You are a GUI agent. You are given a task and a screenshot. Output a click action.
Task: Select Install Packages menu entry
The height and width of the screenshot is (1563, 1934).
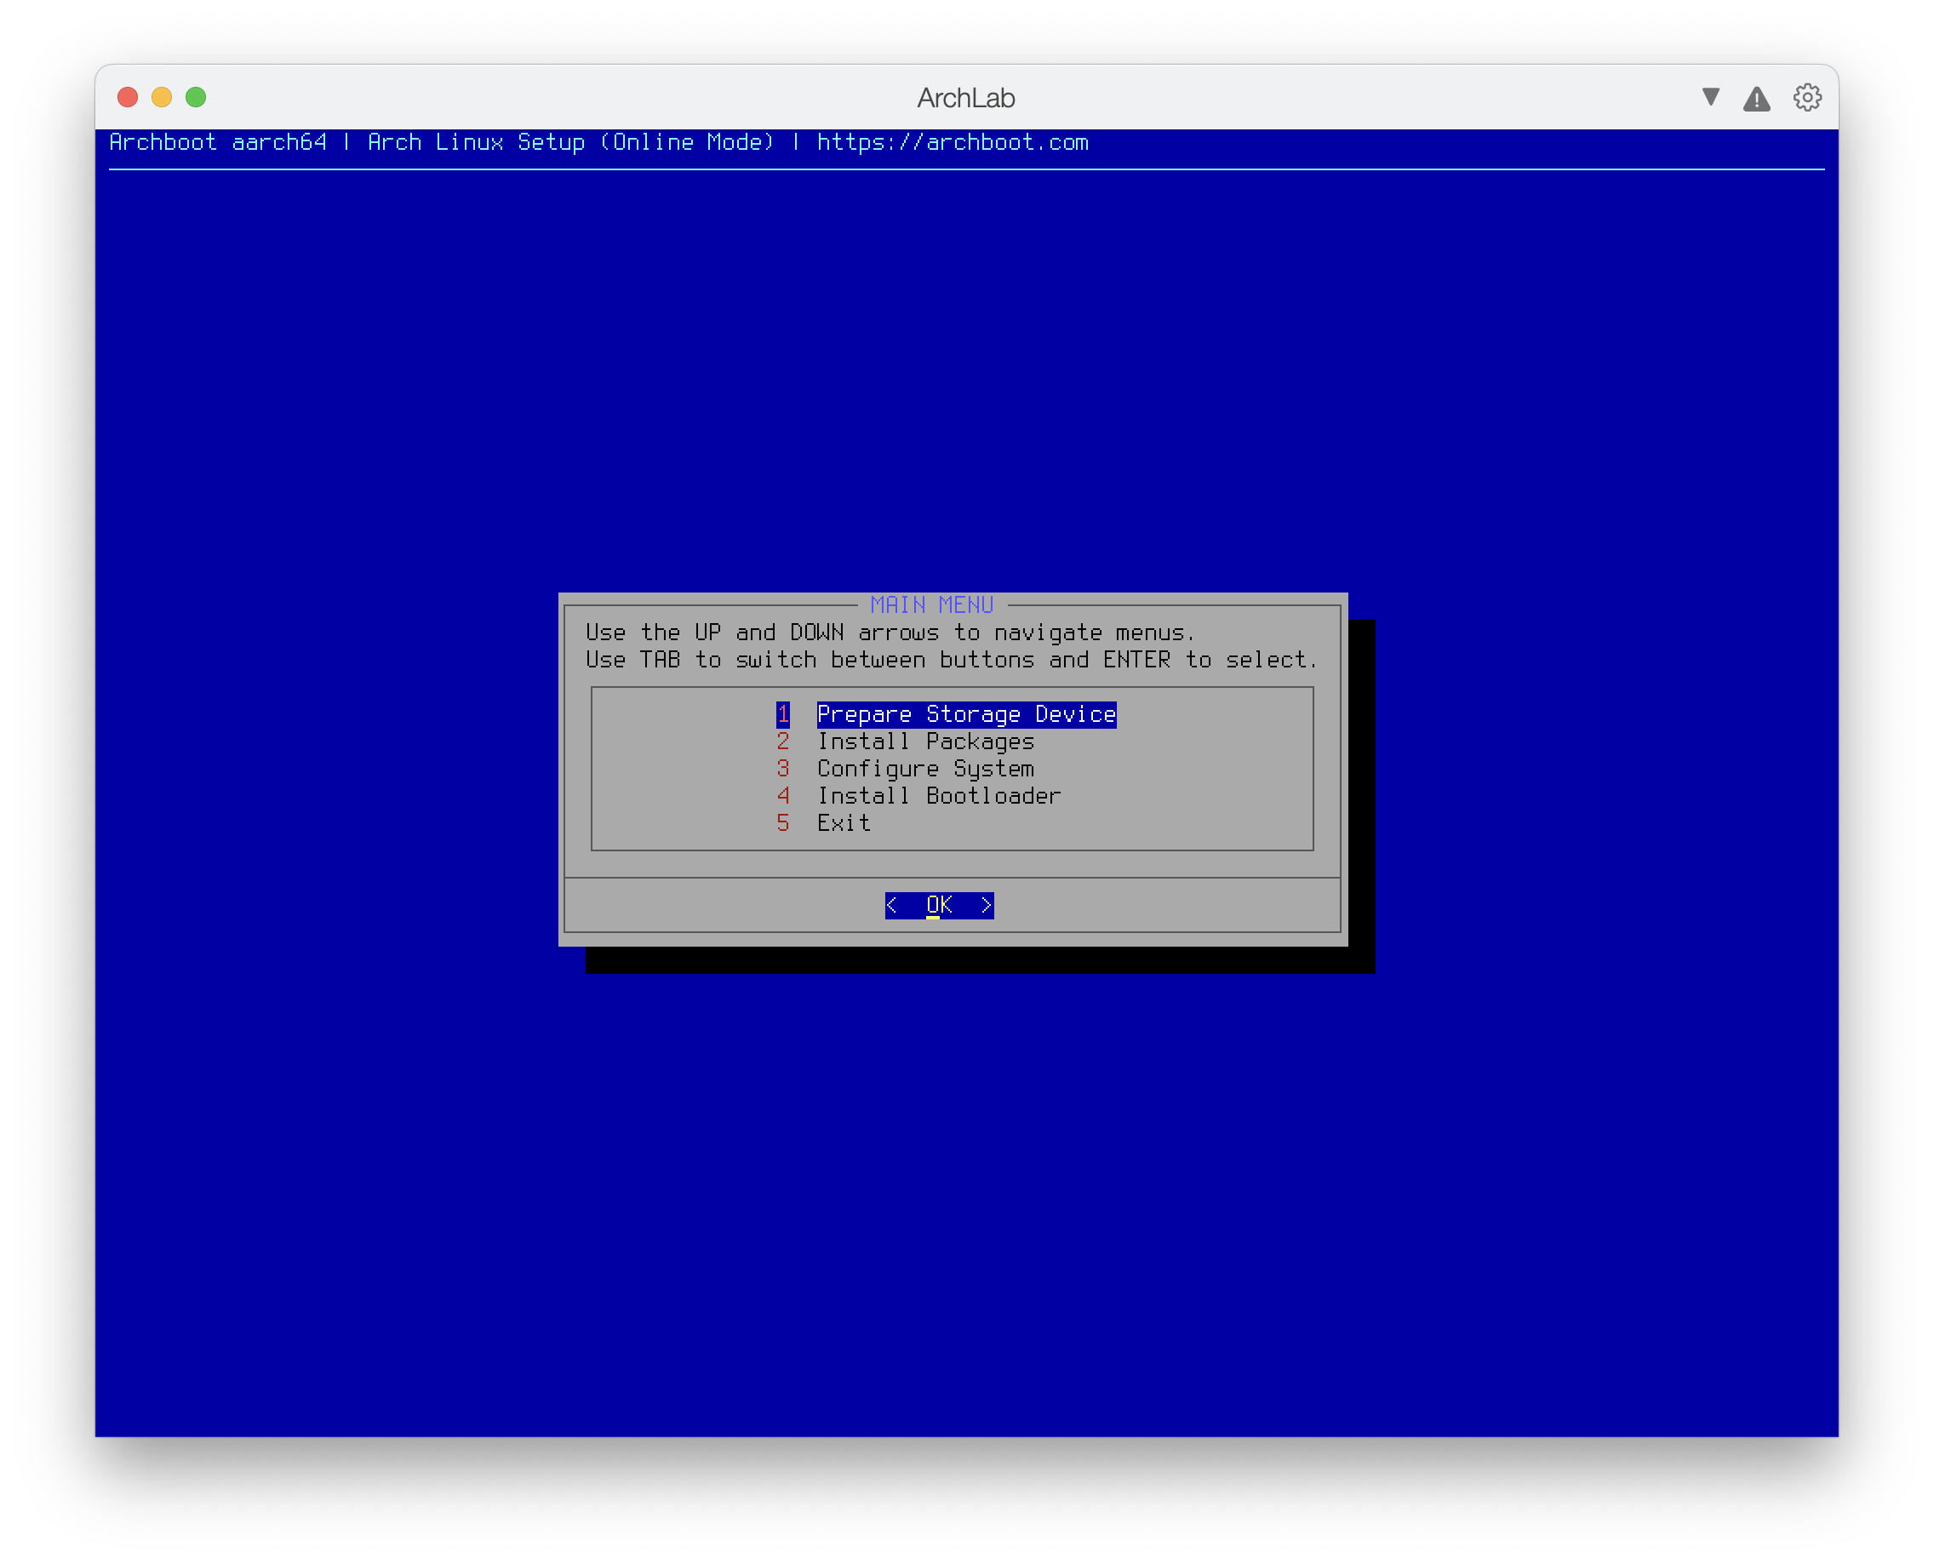(924, 741)
